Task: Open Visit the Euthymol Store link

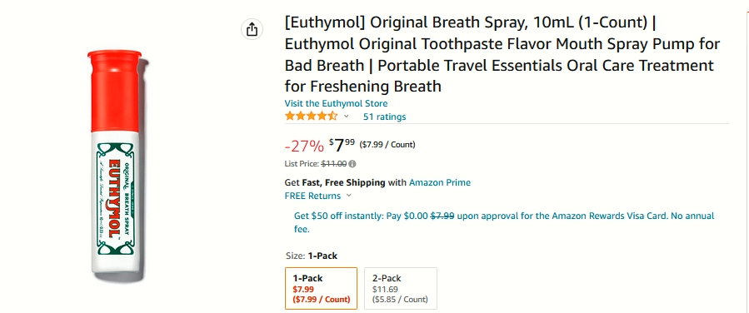Action: (x=336, y=103)
